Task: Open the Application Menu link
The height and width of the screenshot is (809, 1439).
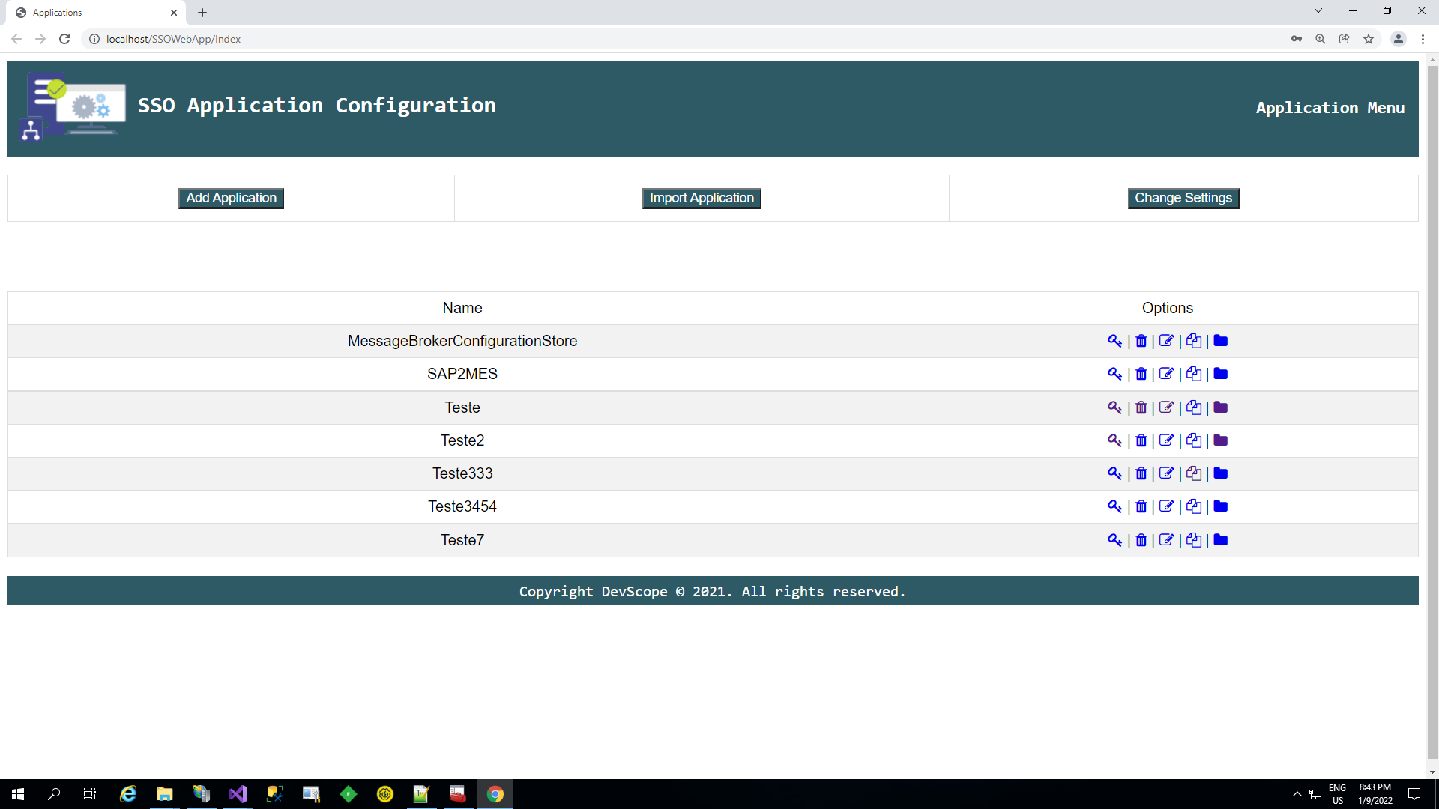Action: coord(1330,108)
